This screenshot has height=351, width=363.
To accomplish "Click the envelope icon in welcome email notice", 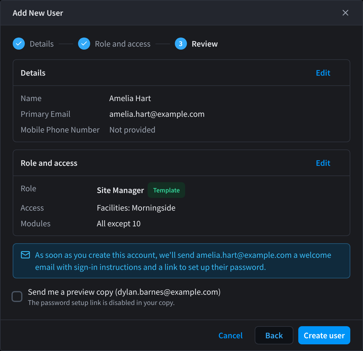I will click(x=25, y=255).
